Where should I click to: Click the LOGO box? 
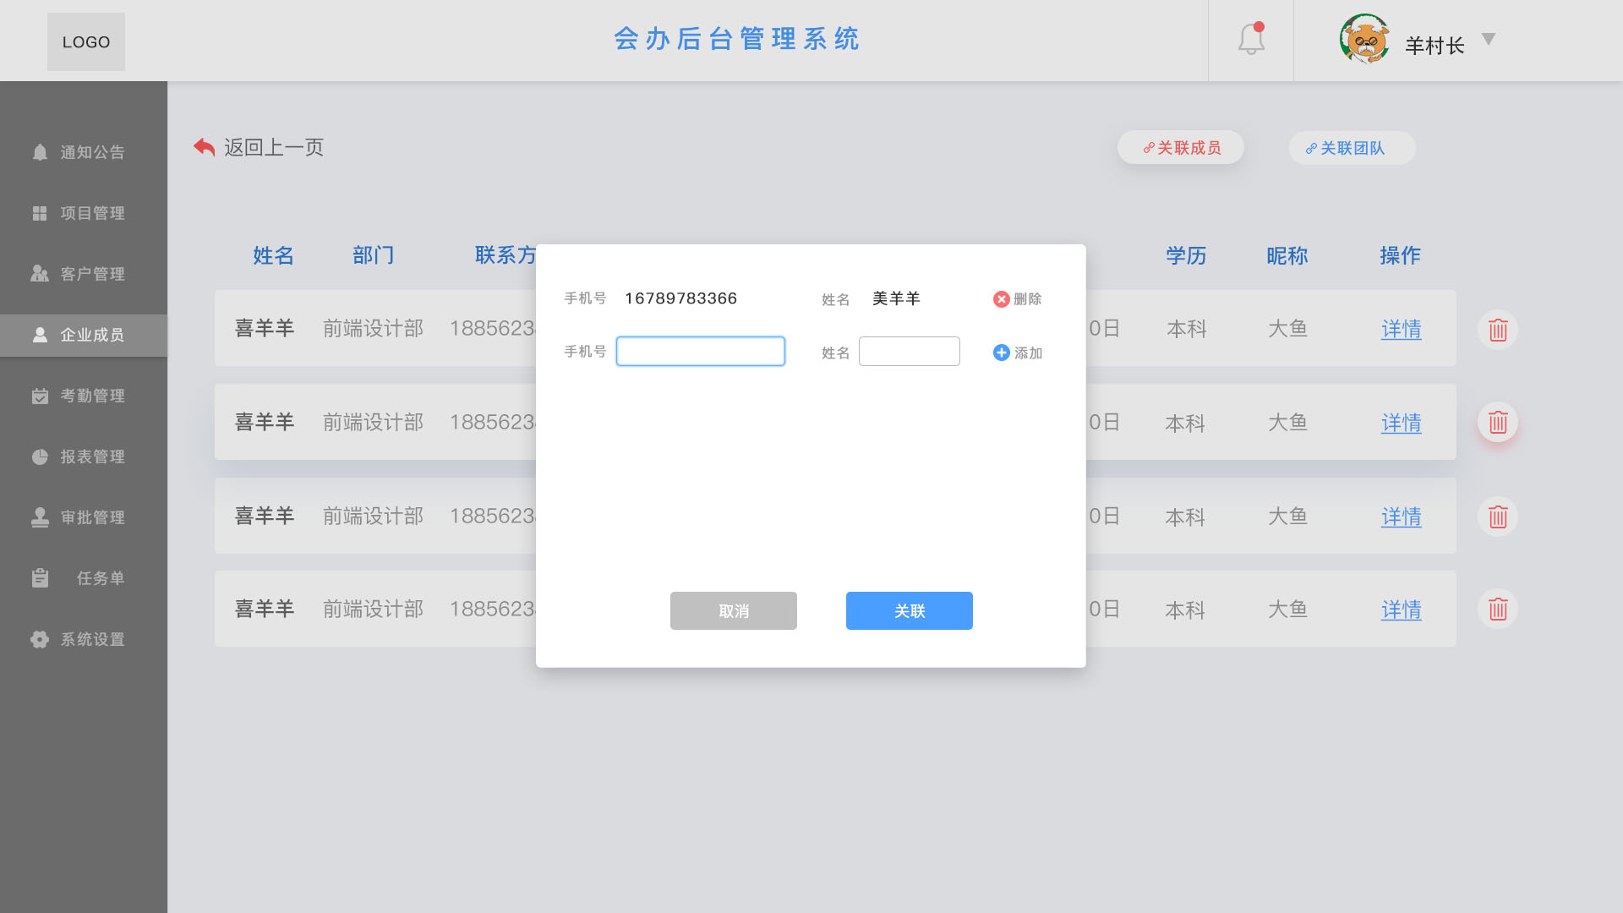point(86,41)
